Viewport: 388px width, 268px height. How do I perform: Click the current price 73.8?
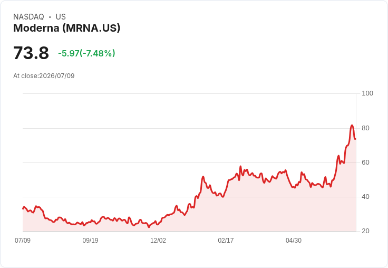[31, 53]
